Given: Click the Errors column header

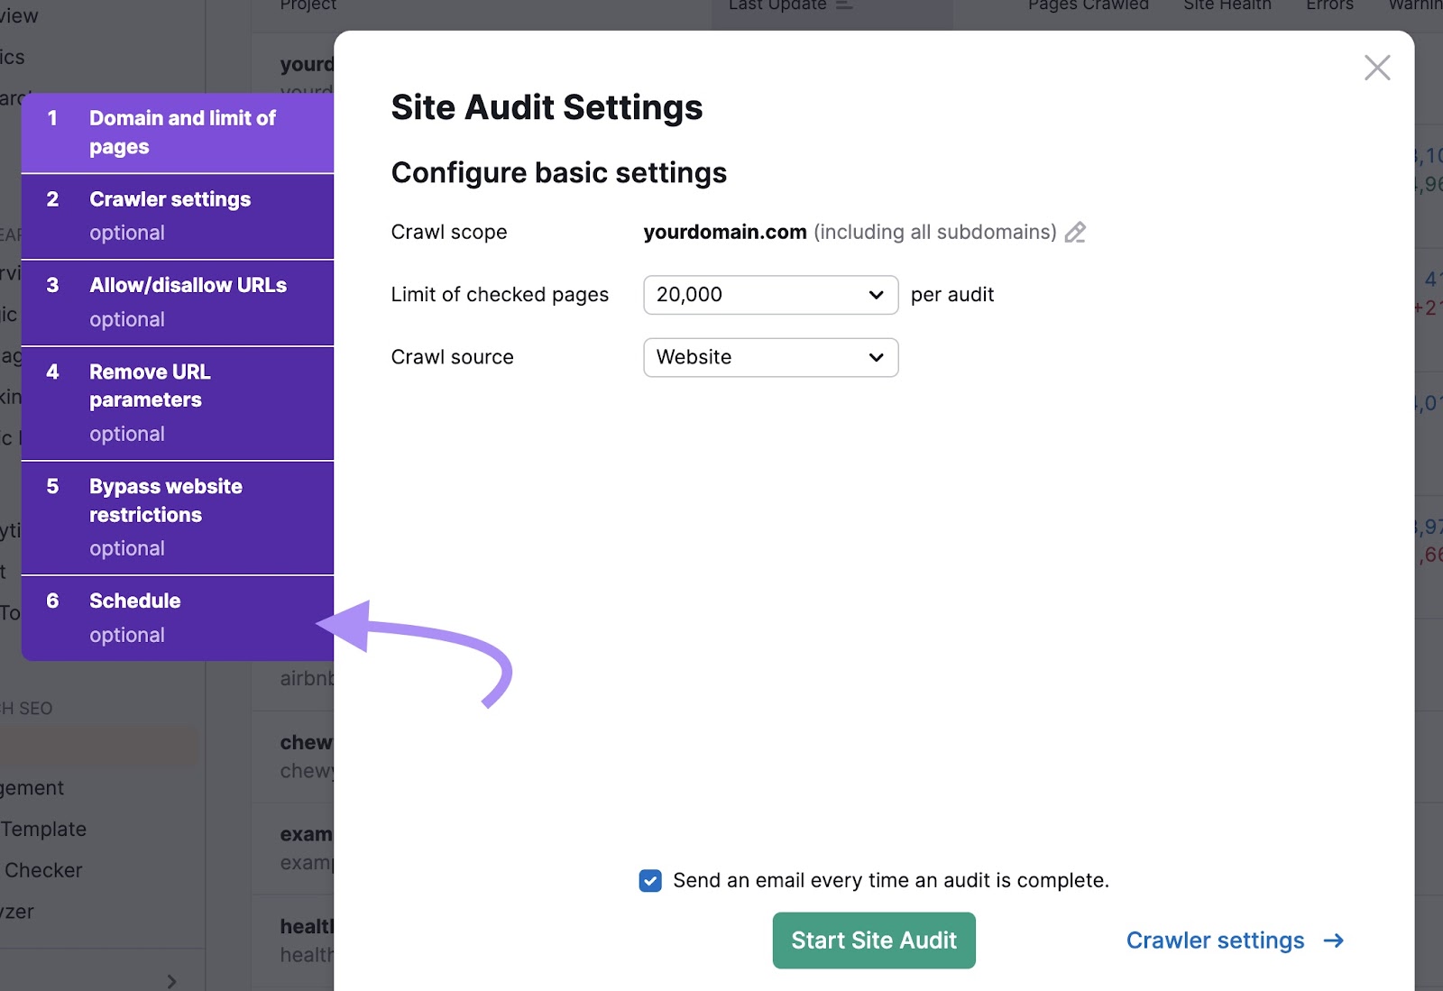Looking at the screenshot, I should pos(1329,5).
